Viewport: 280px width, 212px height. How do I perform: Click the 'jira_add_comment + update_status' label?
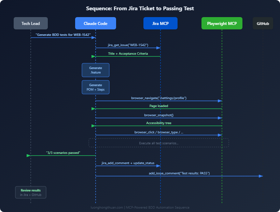(x=128, y=163)
